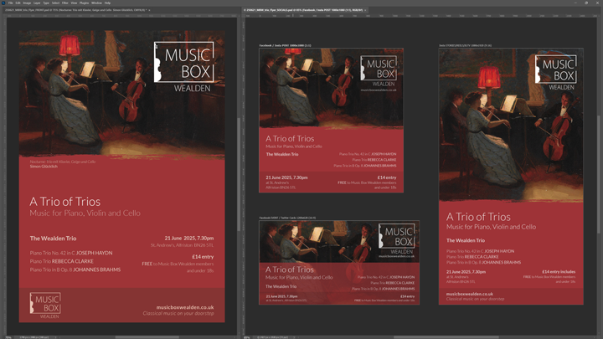The width and height of the screenshot is (603, 339).
Task: Minimize the Photoshop window
Action: click(575, 3)
